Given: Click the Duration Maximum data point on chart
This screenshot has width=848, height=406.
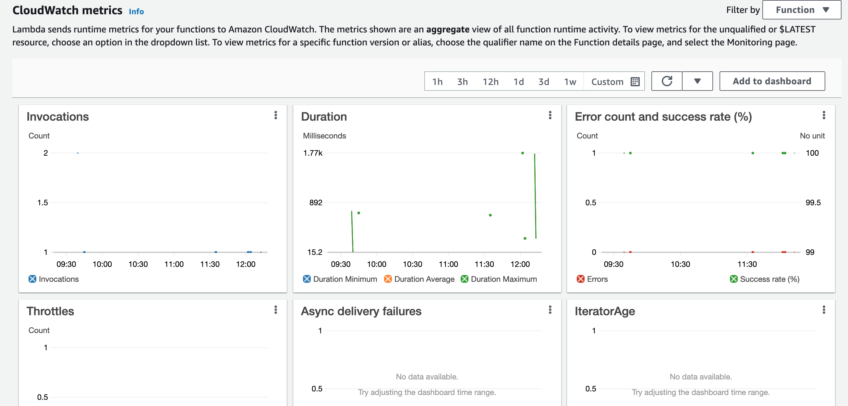Looking at the screenshot, I should pos(522,152).
